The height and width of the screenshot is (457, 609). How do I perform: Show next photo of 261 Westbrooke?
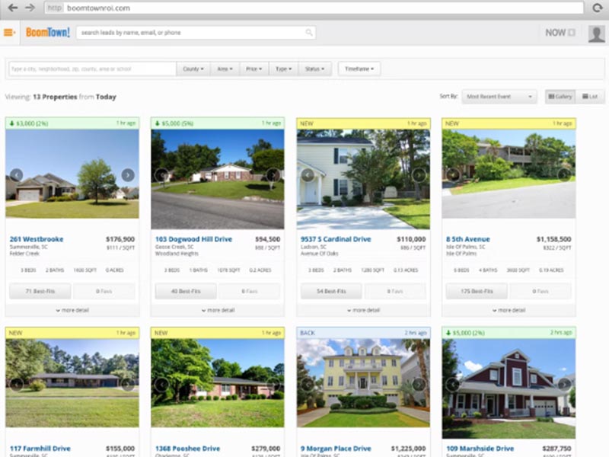pos(128,175)
